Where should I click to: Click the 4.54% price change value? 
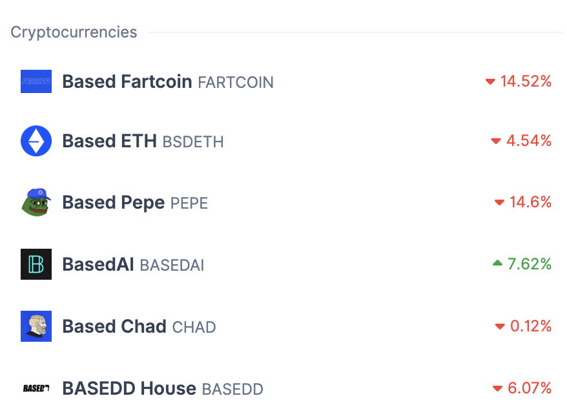pyautogui.click(x=529, y=140)
